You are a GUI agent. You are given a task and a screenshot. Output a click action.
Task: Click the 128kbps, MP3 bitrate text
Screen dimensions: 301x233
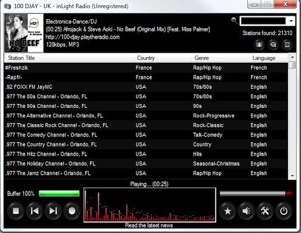coord(62,45)
